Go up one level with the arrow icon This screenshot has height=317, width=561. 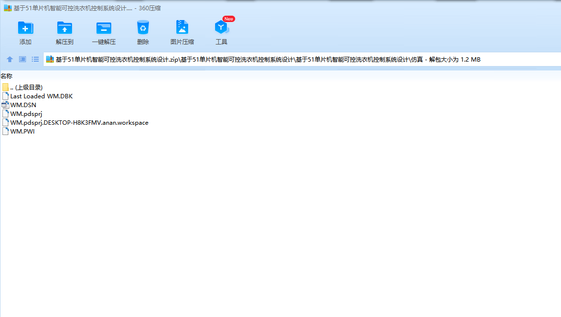[x=10, y=59]
